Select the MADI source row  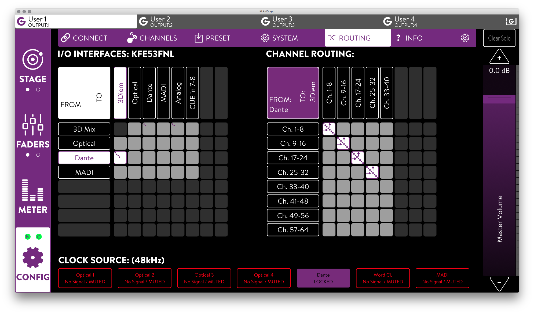tap(84, 172)
